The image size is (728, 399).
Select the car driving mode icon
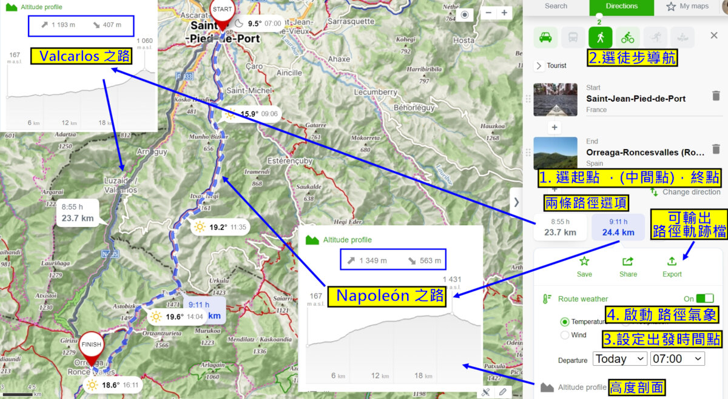click(x=545, y=38)
